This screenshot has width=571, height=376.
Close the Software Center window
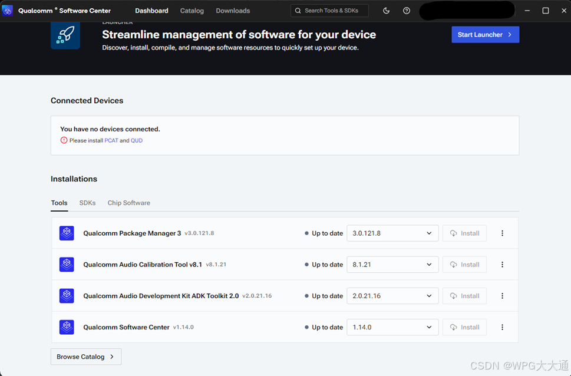coord(564,11)
